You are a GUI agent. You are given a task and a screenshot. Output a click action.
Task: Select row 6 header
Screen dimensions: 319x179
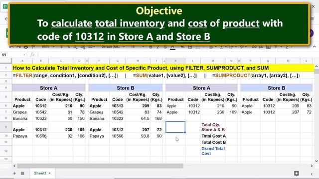pos(6,106)
